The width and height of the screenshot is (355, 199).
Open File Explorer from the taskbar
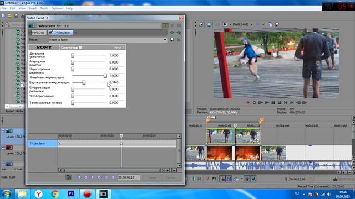coord(22,194)
